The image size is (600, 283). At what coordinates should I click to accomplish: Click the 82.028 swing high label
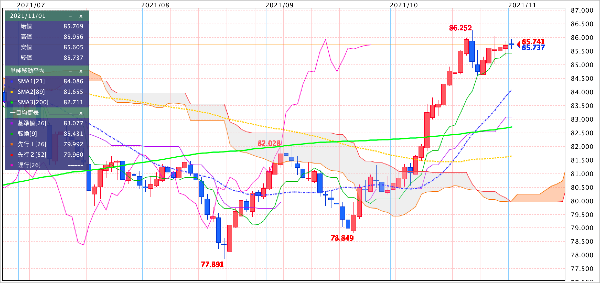tap(269, 143)
